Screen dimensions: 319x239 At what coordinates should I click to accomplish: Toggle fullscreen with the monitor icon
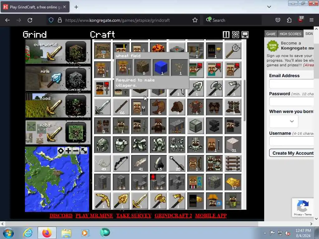245,35
